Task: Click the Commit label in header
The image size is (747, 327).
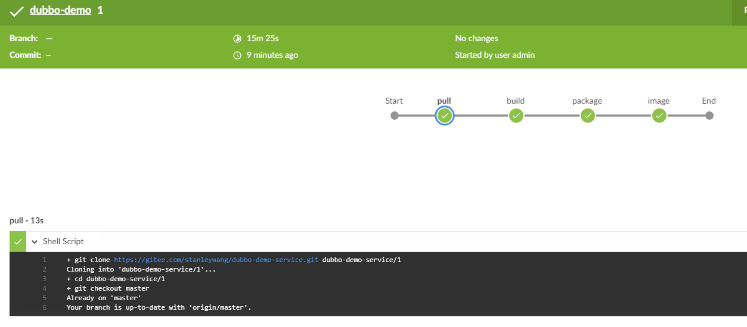Action: point(26,55)
